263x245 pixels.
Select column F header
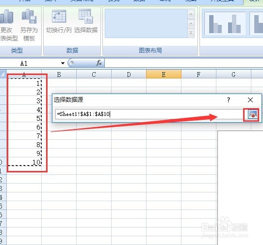coord(198,74)
